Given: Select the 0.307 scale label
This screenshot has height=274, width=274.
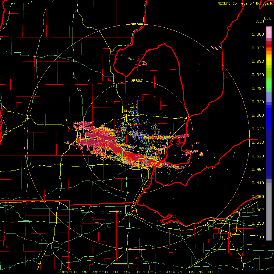Looking at the screenshot, I should (258, 210).
